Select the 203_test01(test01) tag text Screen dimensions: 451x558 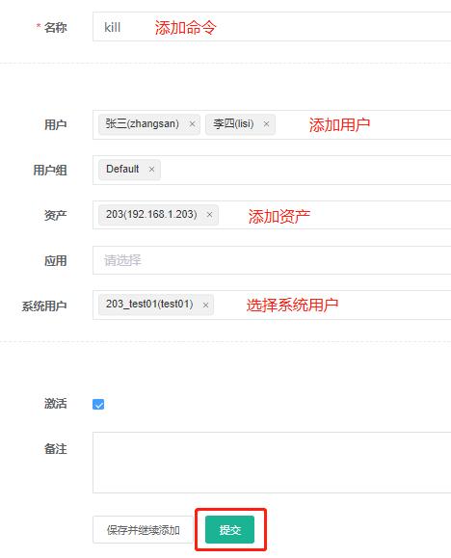click(x=149, y=305)
